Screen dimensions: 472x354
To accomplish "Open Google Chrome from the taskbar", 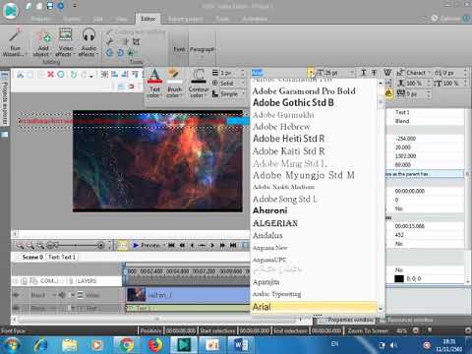I will (126, 345).
